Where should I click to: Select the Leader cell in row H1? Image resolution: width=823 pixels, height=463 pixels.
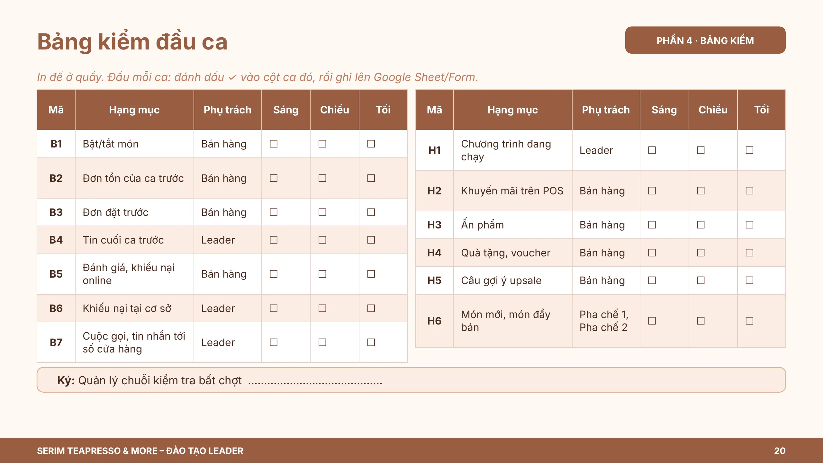click(606, 150)
